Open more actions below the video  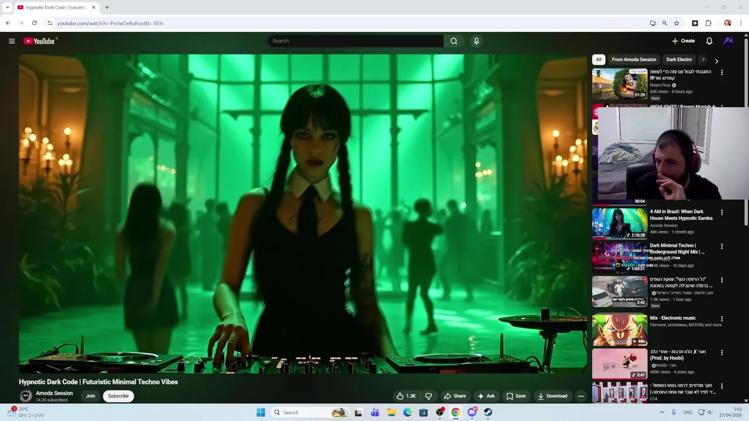pos(580,396)
